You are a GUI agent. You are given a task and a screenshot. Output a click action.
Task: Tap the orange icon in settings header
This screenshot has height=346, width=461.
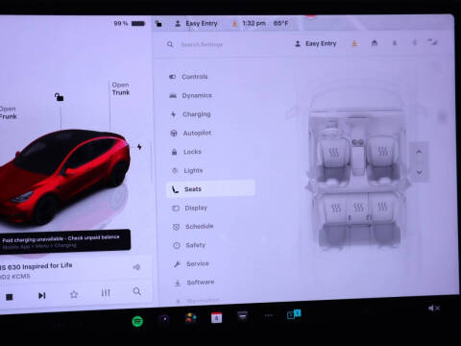pos(354,43)
